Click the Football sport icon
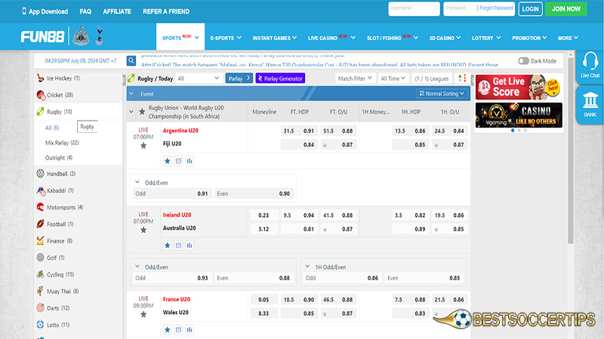This screenshot has height=339, width=604. pyautogui.click(x=41, y=224)
